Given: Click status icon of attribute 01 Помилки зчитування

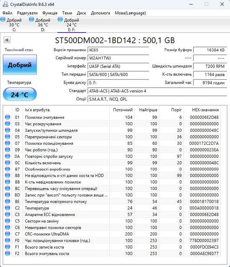Looking at the screenshot, I should [x=8, y=117].
